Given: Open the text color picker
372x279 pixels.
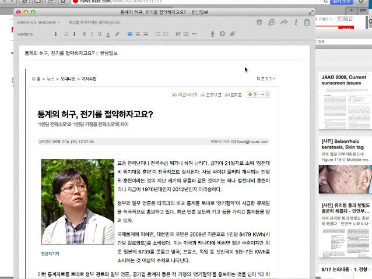Looking at the screenshot, I should (x=108, y=34).
